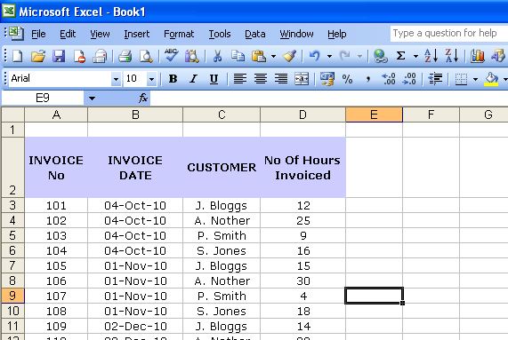Click the Save floppy disk icon
Viewport: 508px width, 340px height.
59,56
